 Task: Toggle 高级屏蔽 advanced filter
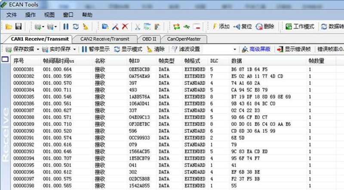(256, 49)
